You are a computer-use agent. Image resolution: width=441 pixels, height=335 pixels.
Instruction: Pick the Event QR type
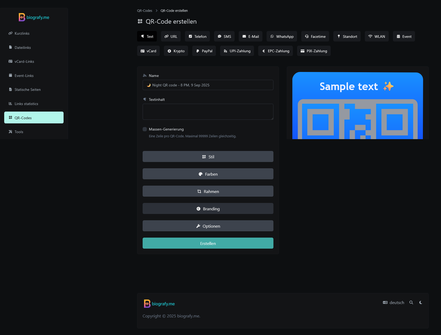(404, 36)
